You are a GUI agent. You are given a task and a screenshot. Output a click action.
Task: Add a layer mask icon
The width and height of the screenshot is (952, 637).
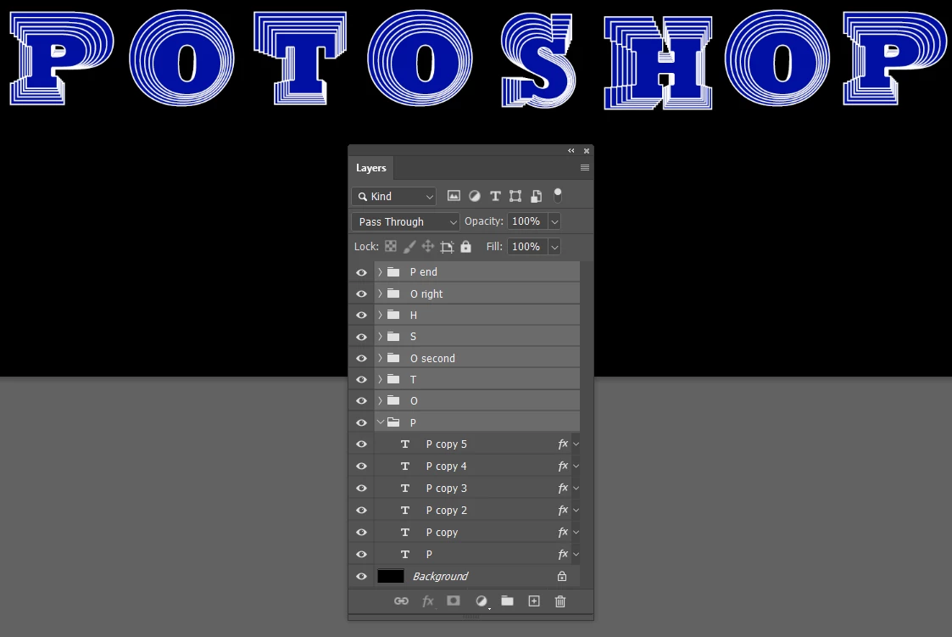[454, 601]
